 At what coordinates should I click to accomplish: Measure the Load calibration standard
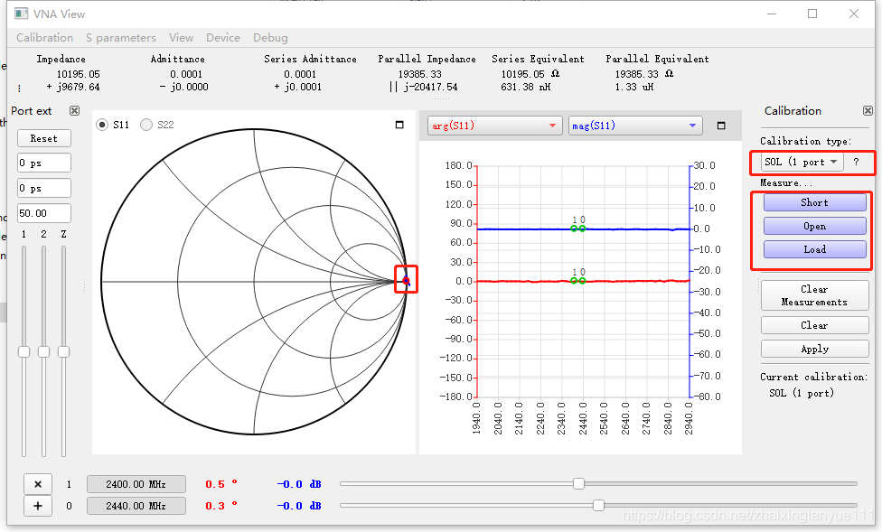(814, 249)
